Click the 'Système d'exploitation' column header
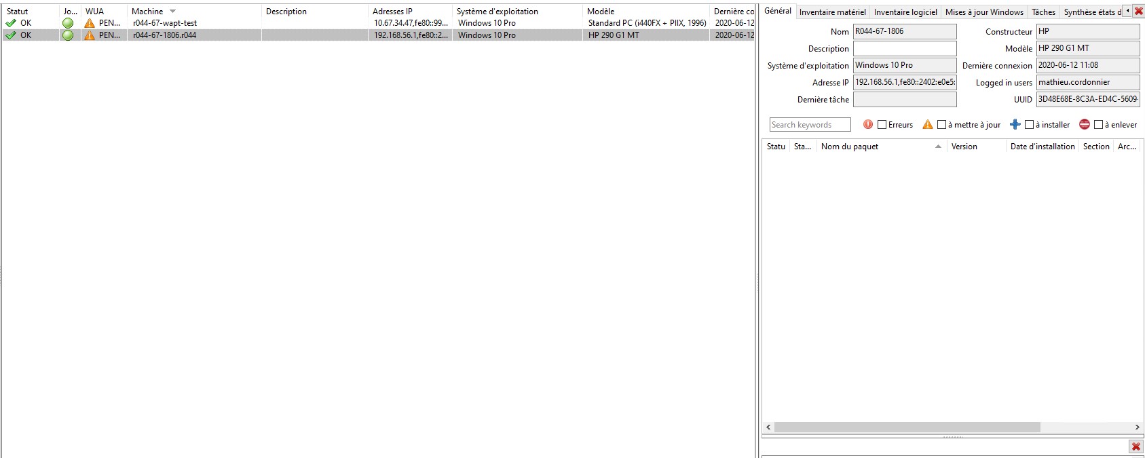This screenshot has height=458, width=1145. coord(497,12)
